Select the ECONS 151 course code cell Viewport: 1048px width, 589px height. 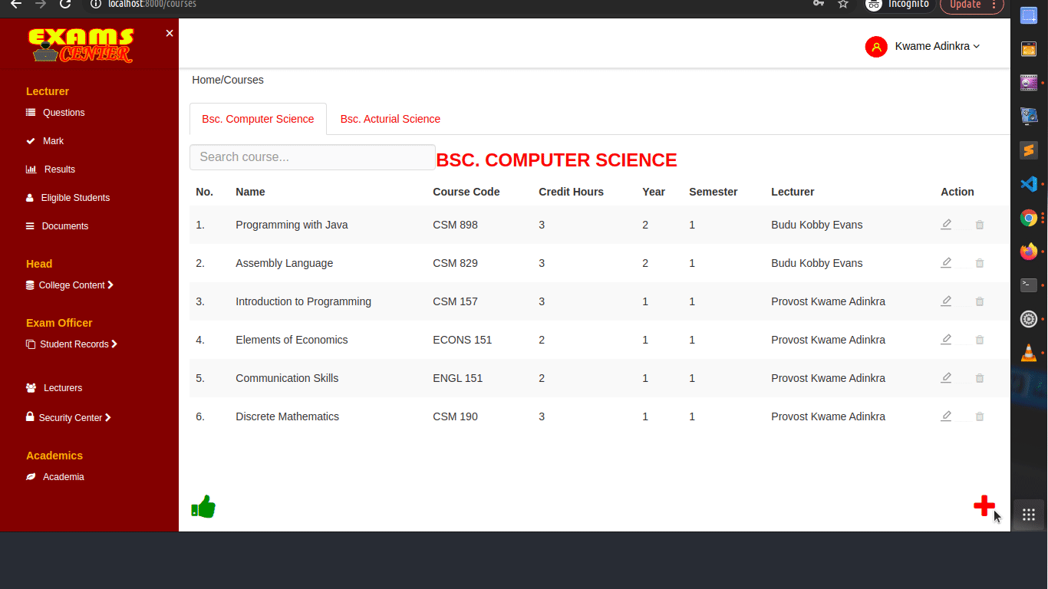tap(462, 340)
